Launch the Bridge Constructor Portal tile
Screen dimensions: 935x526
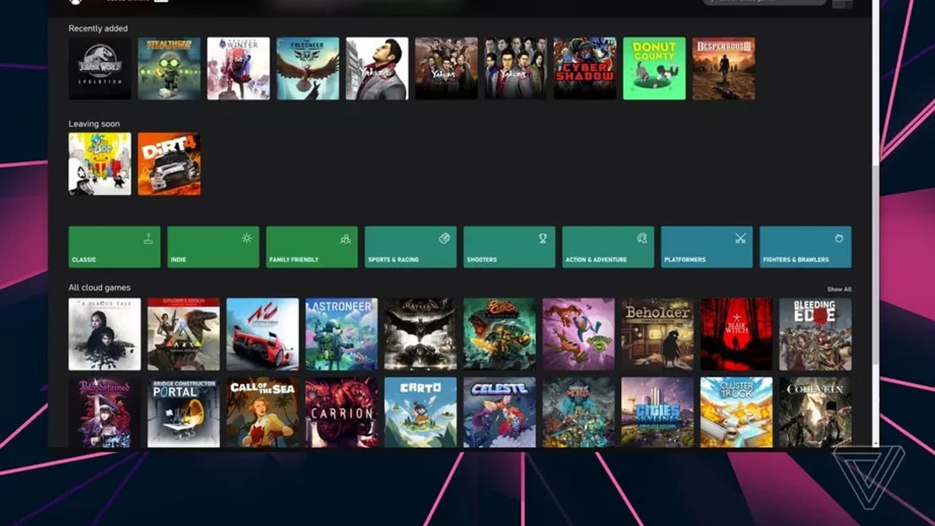[x=183, y=412]
